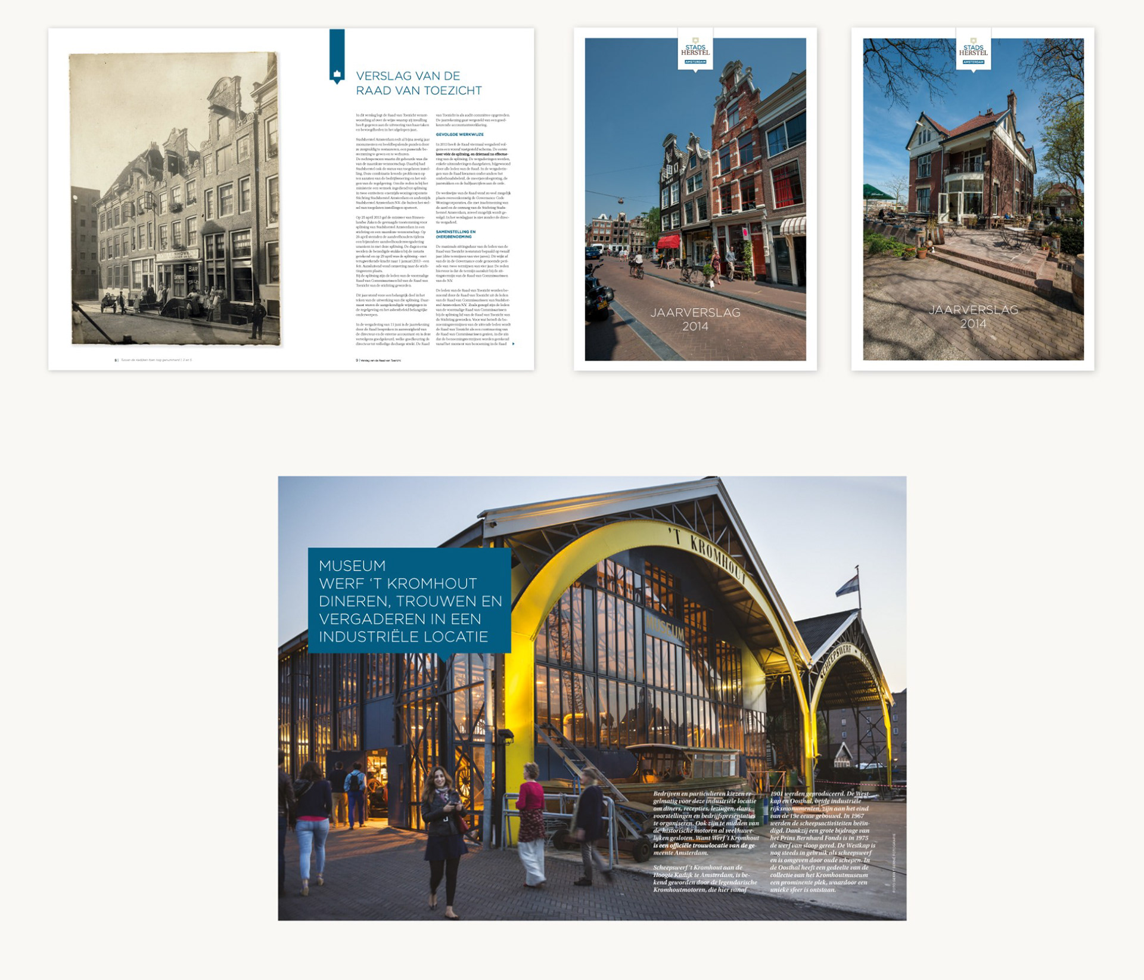Click small blue continue arrow on spread
The width and height of the screenshot is (1144, 980).
pyautogui.click(x=514, y=344)
